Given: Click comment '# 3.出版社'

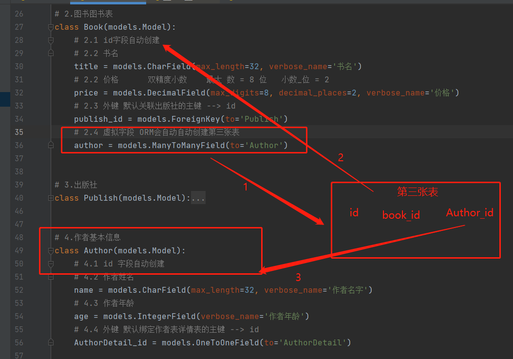Looking at the screenshot, I should pyautogui.click(x=76, y=185).
